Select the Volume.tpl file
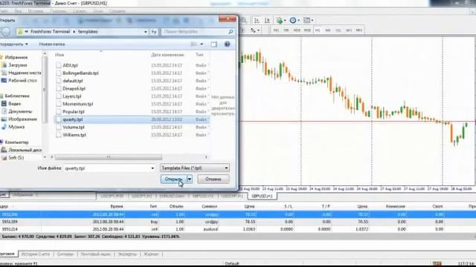The width and height of the screenshot is (476, 267). point(73,127)
